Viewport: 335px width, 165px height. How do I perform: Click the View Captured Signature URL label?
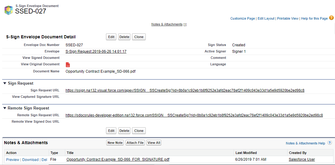(x=36, y=97)
